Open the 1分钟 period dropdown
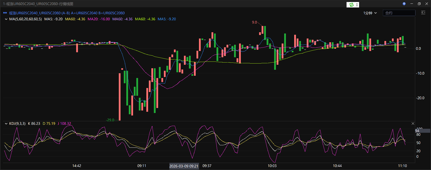 370,13
